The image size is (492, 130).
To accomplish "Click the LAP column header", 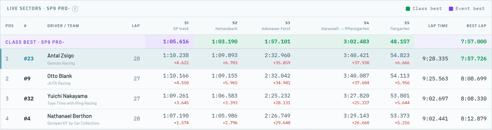I will coord(136,26).
